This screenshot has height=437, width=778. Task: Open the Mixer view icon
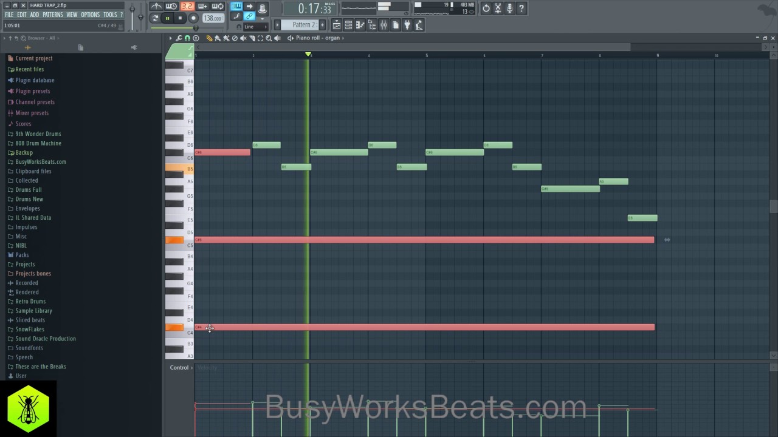pyautogui.click(x=384, y=25)
